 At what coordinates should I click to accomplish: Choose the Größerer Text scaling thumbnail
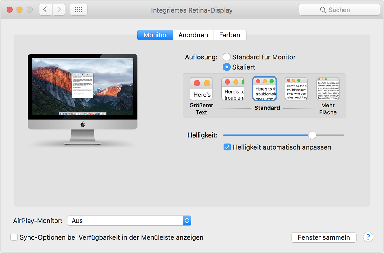click(x=201, y=89)
